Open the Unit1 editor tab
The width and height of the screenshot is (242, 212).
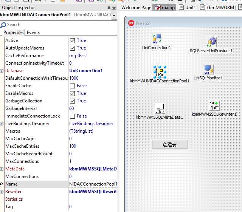188,8
